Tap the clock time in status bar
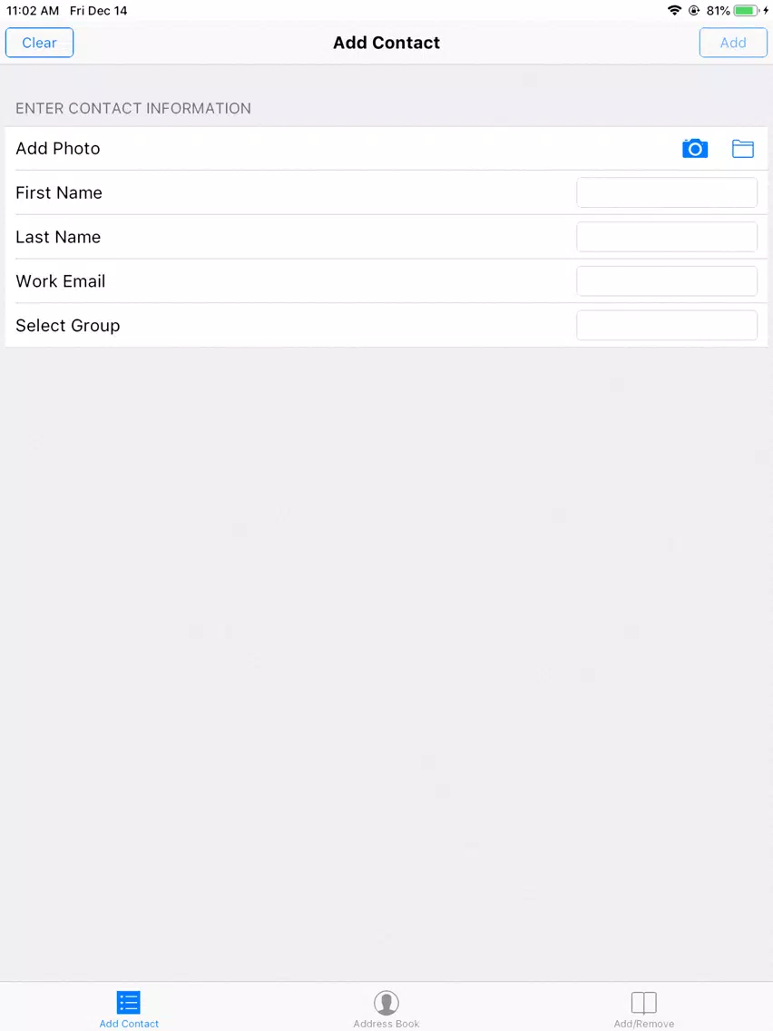The height and width of the screenshot is (1031, 773). [x=33, y=11]
